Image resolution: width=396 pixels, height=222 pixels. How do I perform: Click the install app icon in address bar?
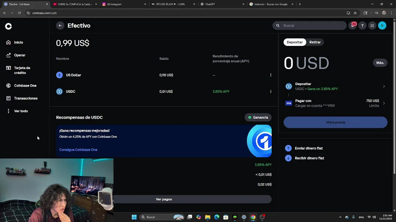coord(348,13)
